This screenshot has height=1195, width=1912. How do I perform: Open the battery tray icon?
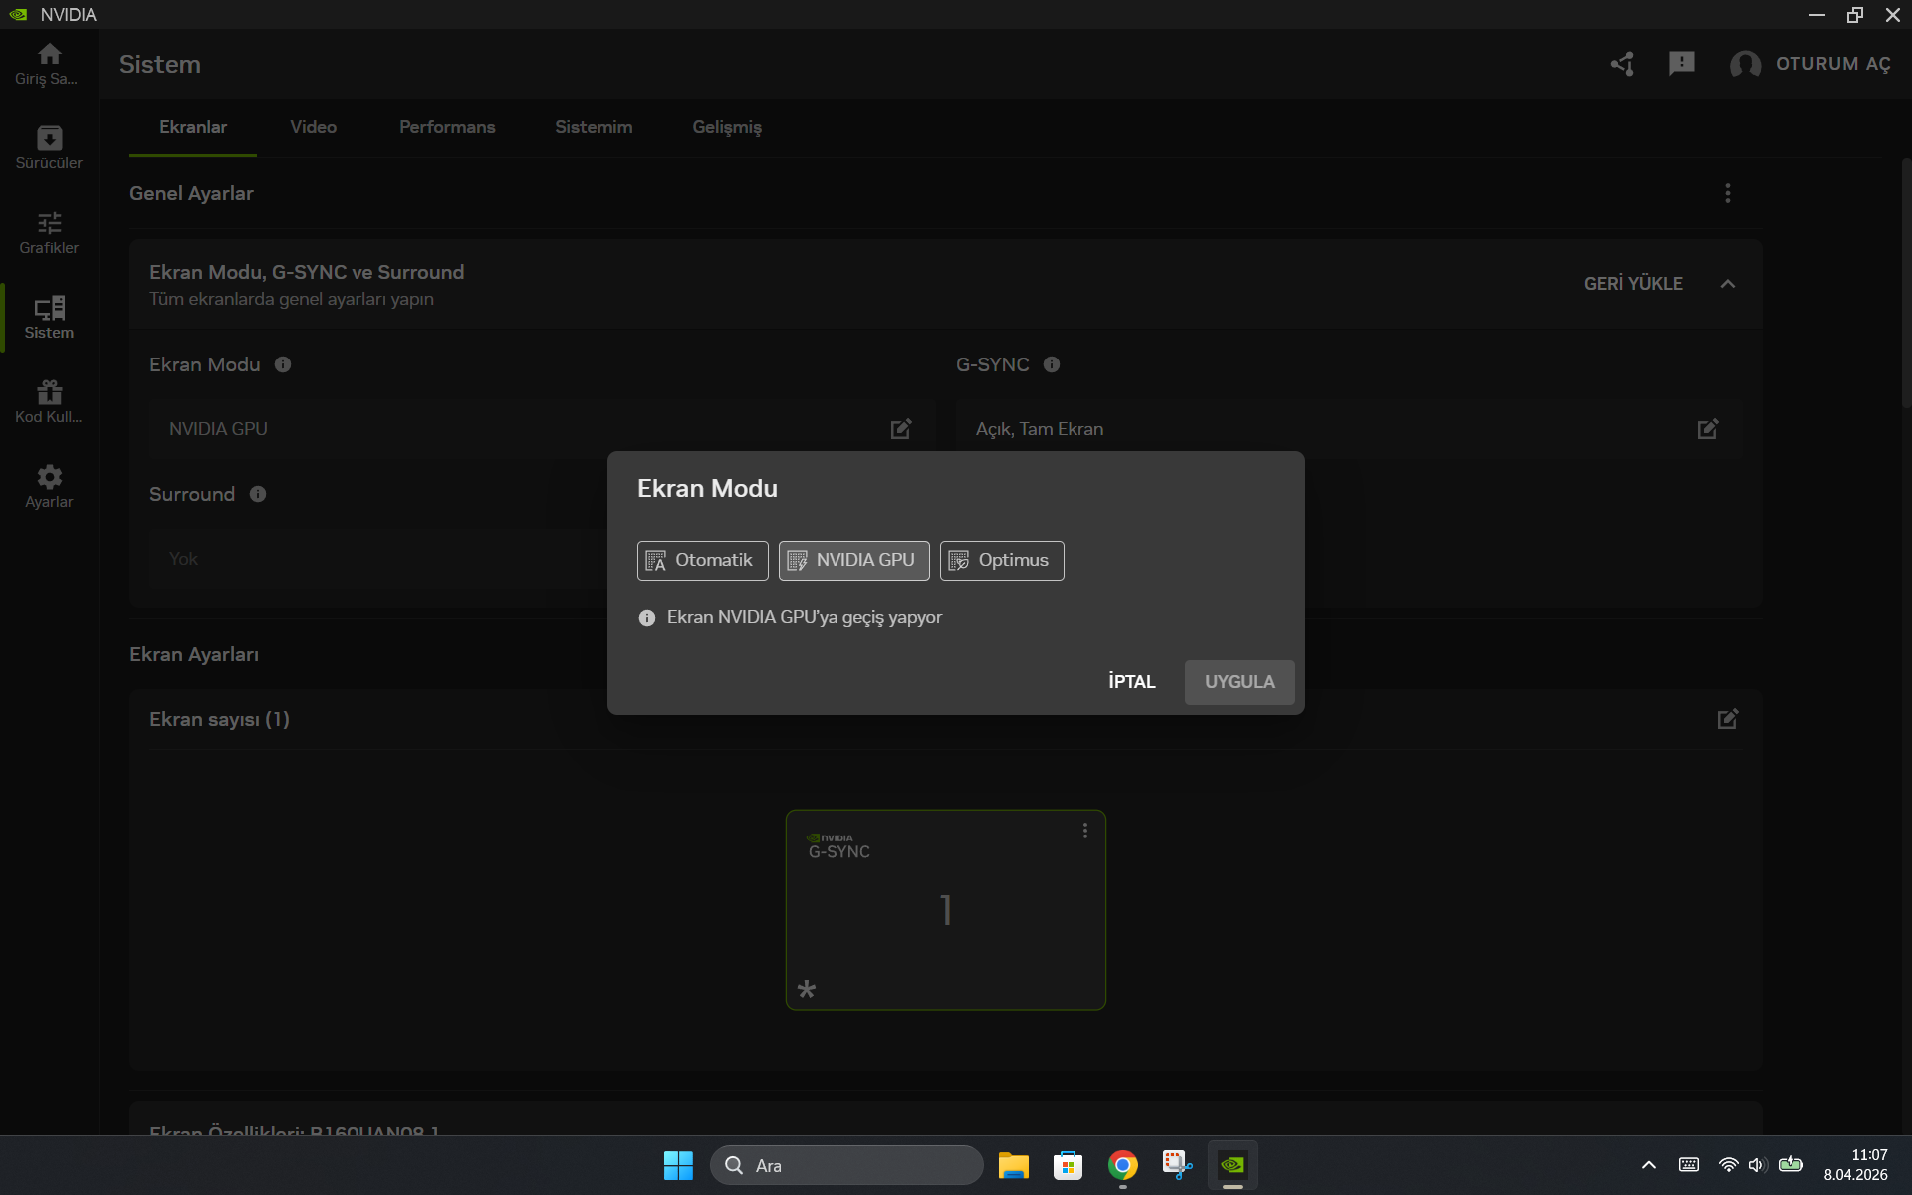point(1791,1164)
